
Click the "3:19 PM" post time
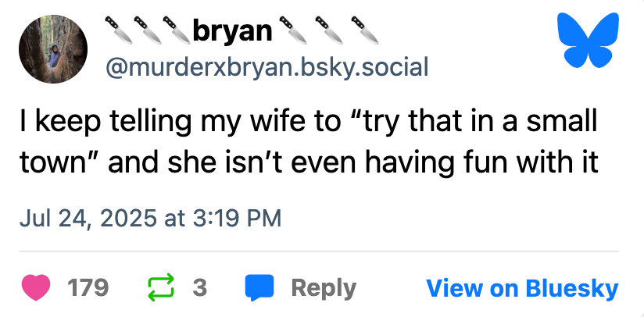tap(234, 217)
